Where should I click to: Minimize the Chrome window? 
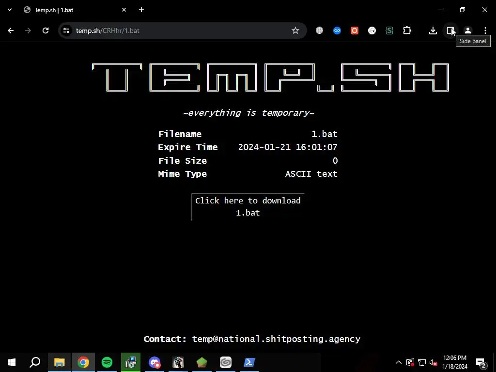[440, 10]
